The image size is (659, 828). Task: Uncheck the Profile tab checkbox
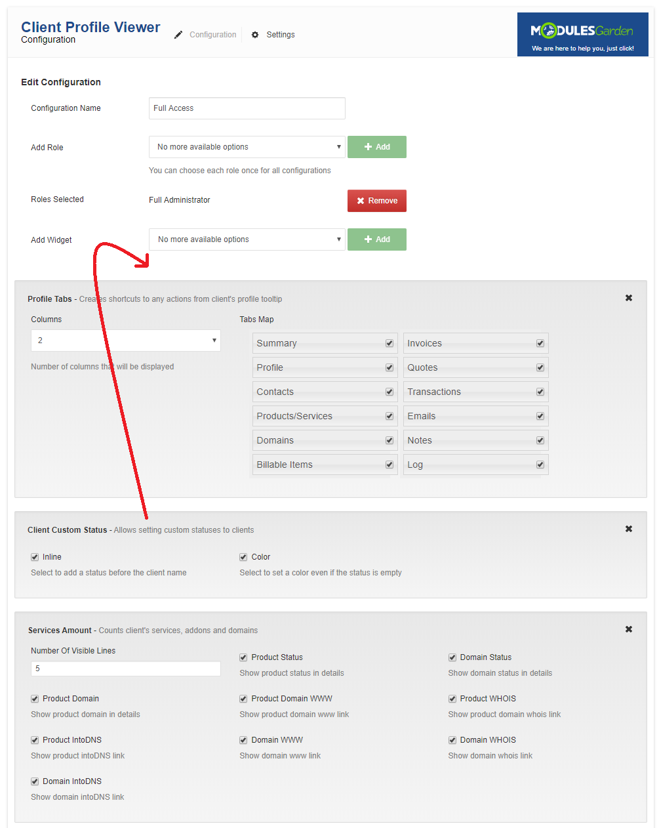tap(389, 367)
